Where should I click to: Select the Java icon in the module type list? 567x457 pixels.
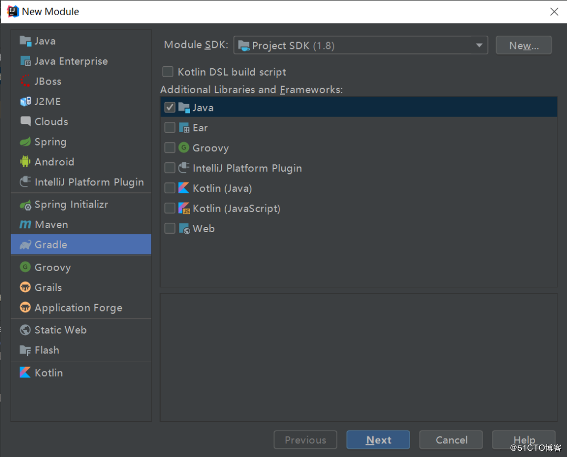click(x=25, y=41)
